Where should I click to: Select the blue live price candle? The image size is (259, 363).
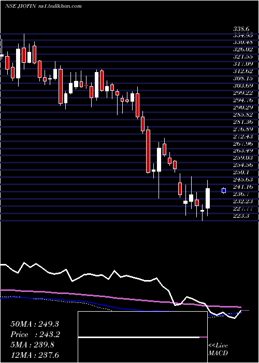tap(224, 190)
